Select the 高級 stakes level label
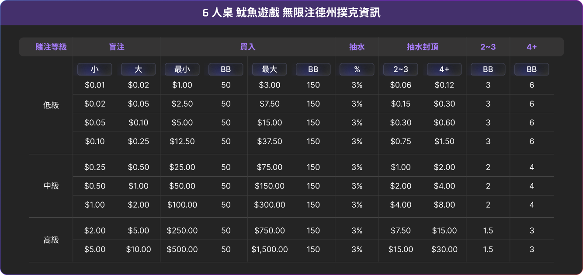Viewport: 583px width, 275px height. pyautogui.click(x=51, y=240)
